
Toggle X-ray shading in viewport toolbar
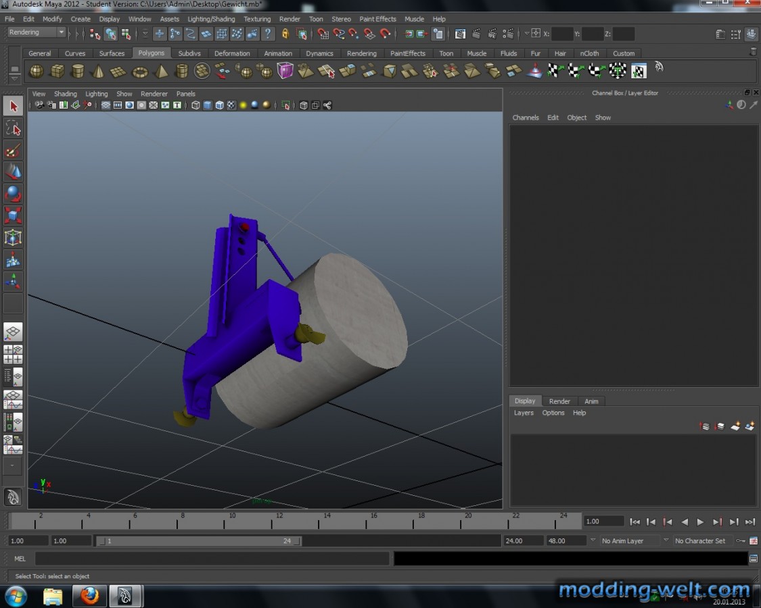303,105
